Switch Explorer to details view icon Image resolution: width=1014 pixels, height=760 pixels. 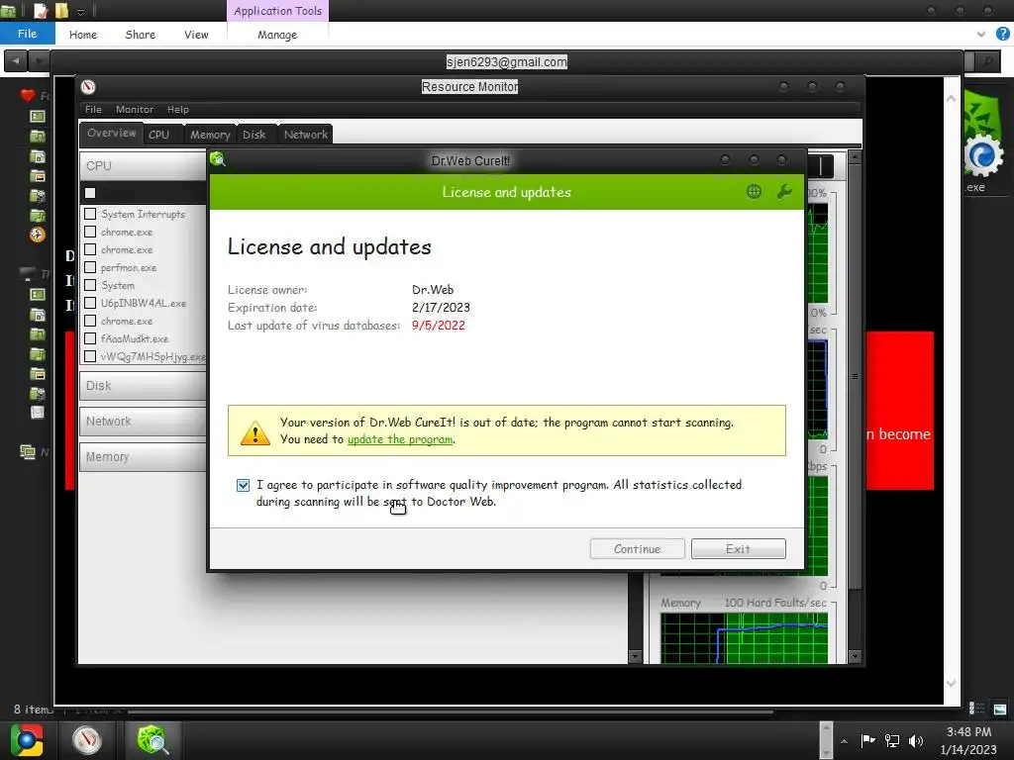[976, 709]
